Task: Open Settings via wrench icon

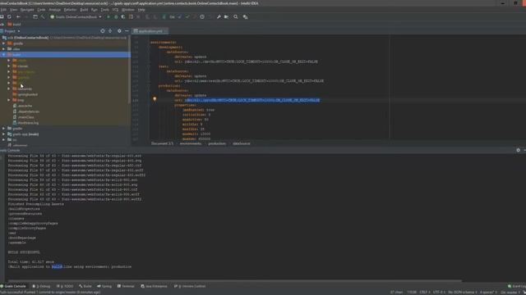Action: [219, 16]
